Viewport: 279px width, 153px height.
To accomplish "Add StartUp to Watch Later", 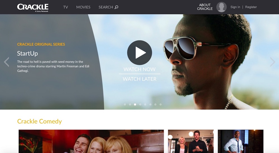I will coord(139,79).
